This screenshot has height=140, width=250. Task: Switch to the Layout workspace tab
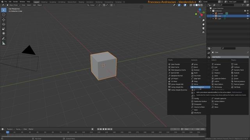[36, 2]
